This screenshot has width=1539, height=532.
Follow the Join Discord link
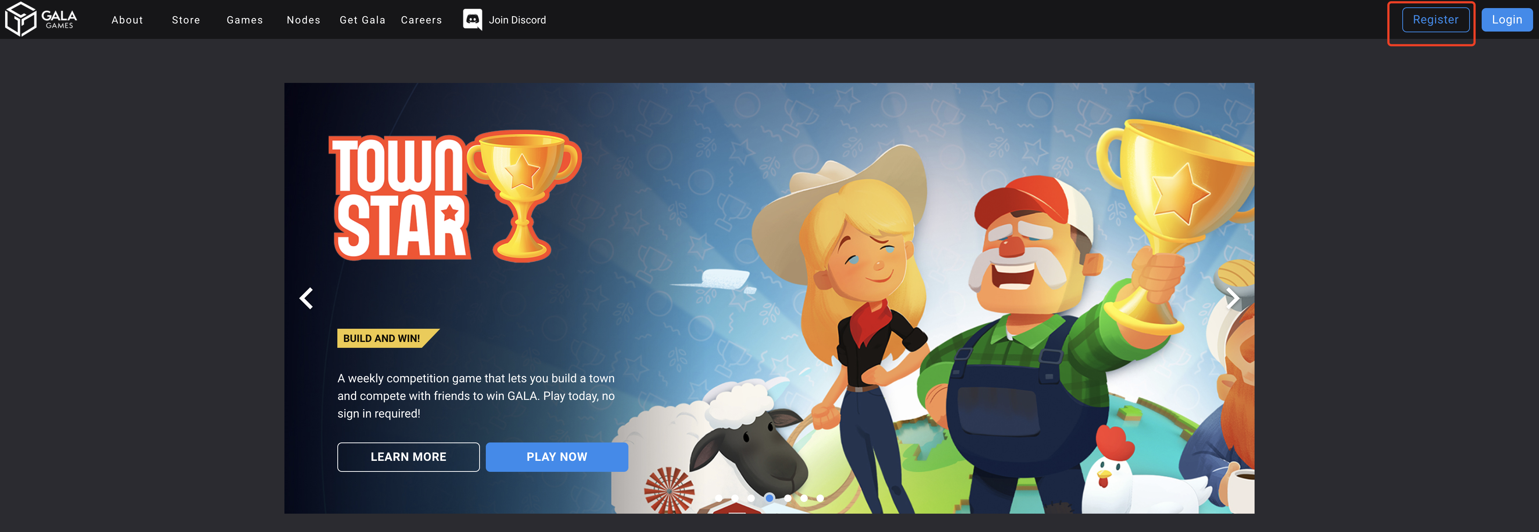517,20
